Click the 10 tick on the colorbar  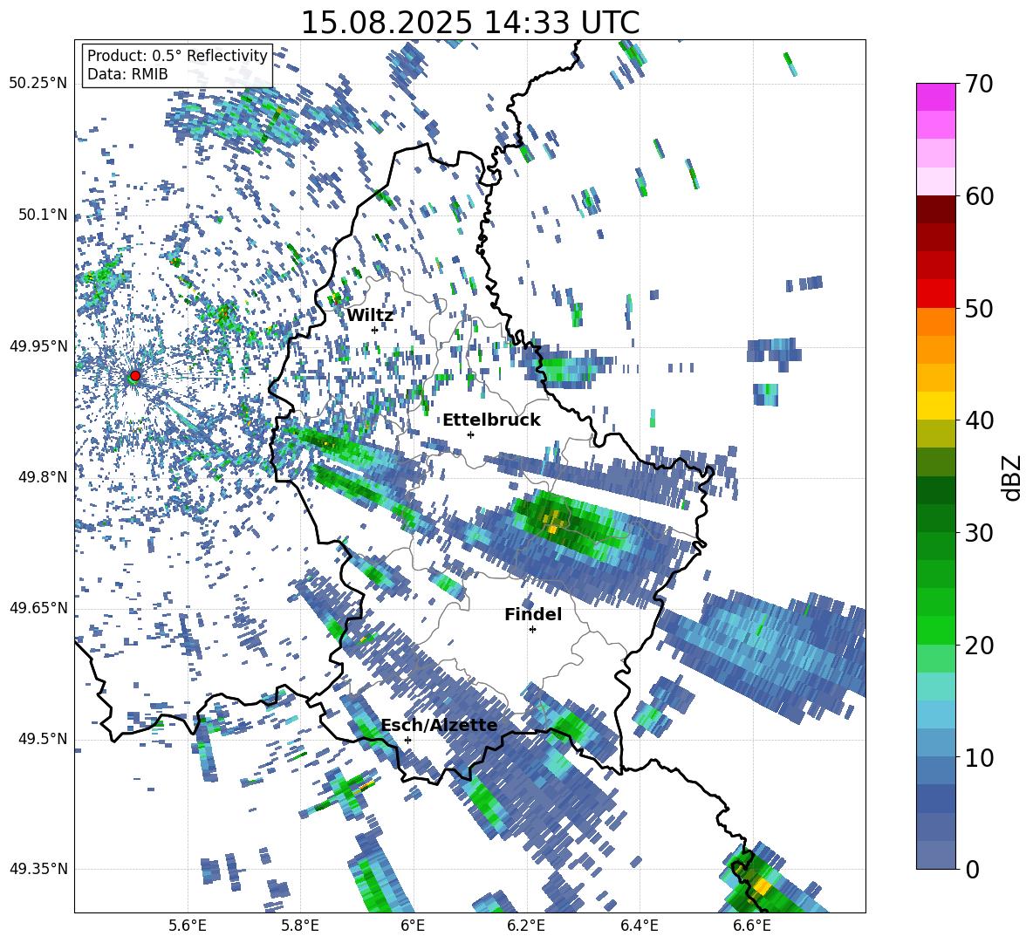[x=979, y=757]
